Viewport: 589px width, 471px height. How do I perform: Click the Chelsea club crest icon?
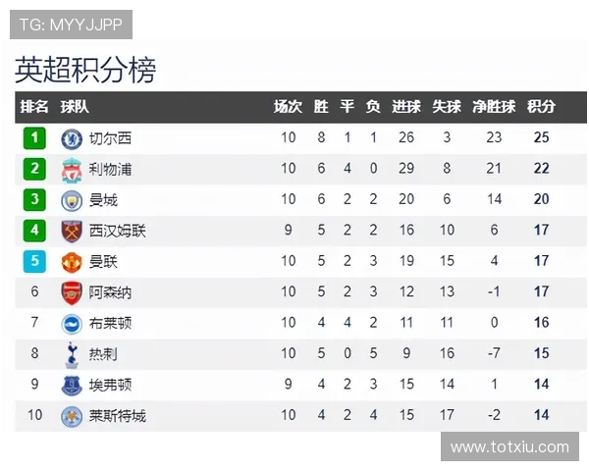tap(72, 138)
